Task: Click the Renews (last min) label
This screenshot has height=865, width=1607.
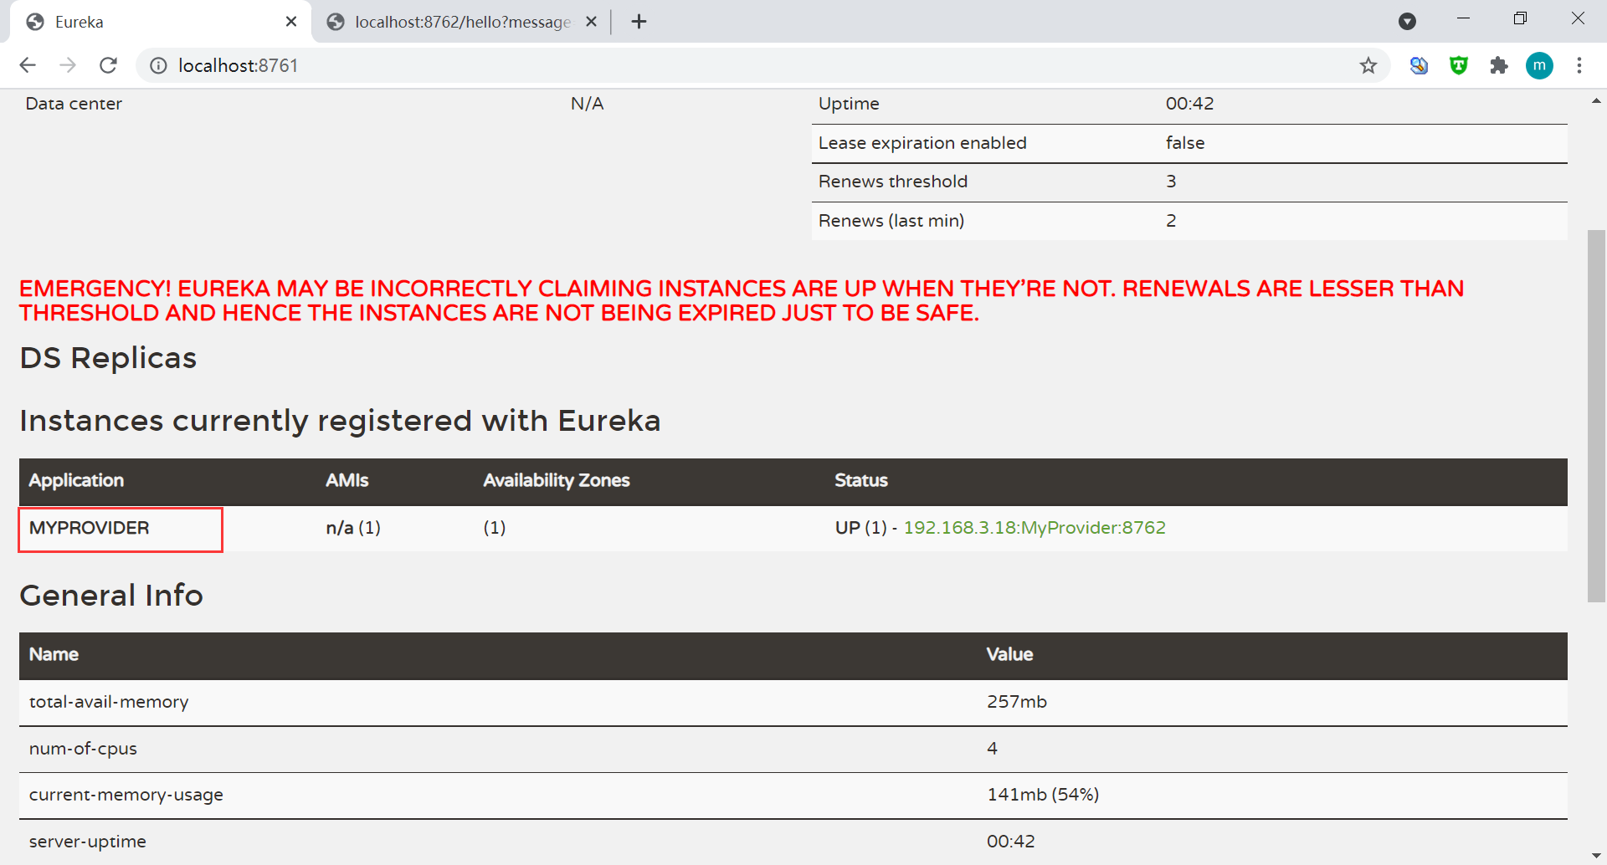Action: click(891, 221)
